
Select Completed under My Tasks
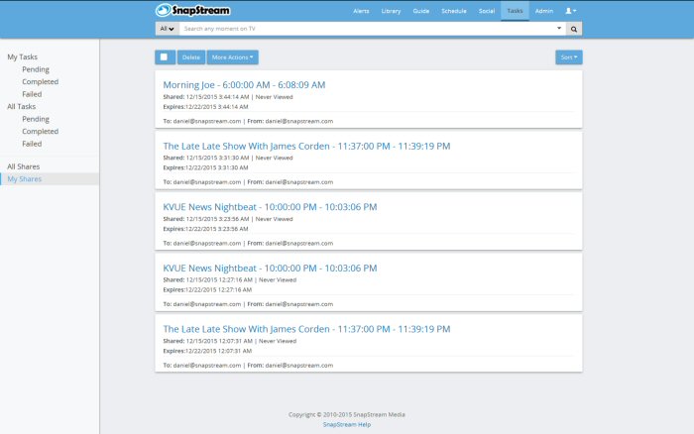[40, 82]
